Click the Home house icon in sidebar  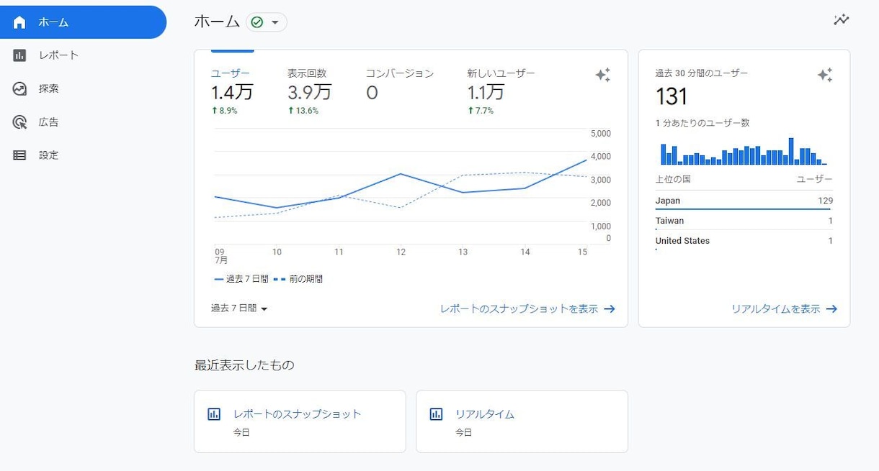pos(19,22)
